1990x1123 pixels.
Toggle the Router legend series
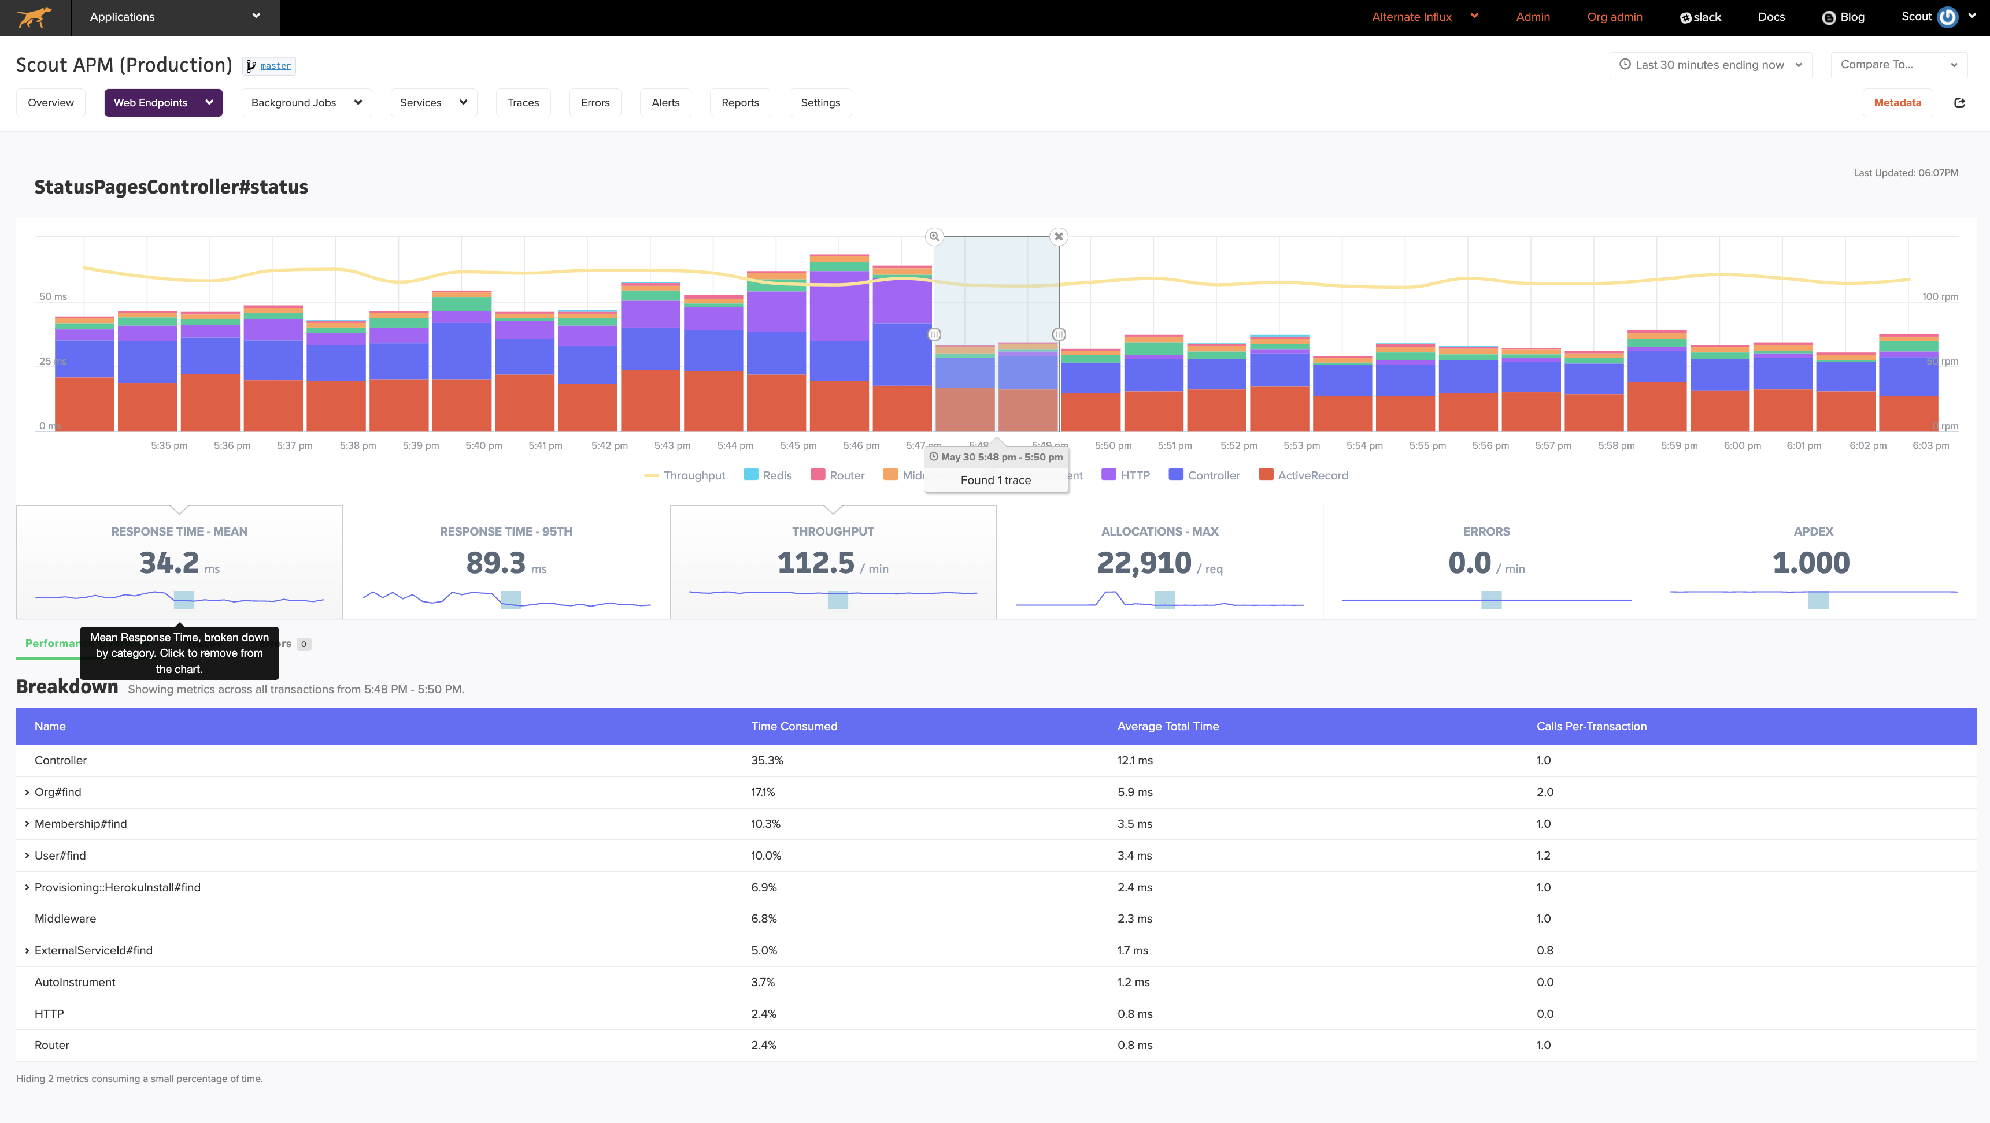click(x=837, y=475)
